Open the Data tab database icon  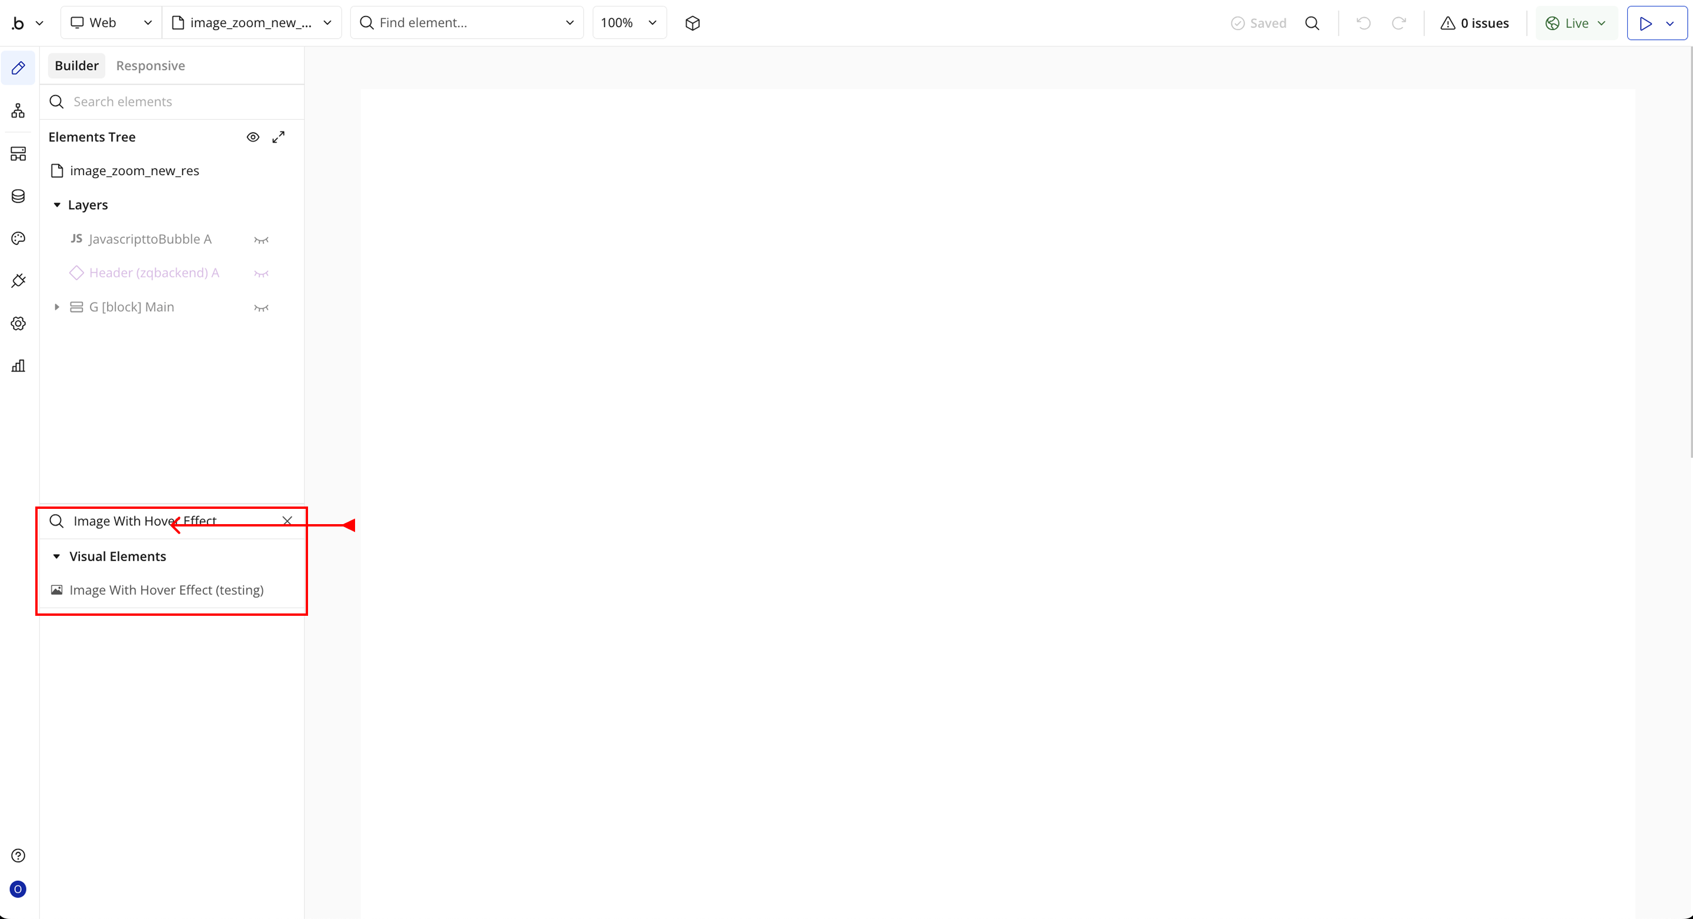click(18, 196)
